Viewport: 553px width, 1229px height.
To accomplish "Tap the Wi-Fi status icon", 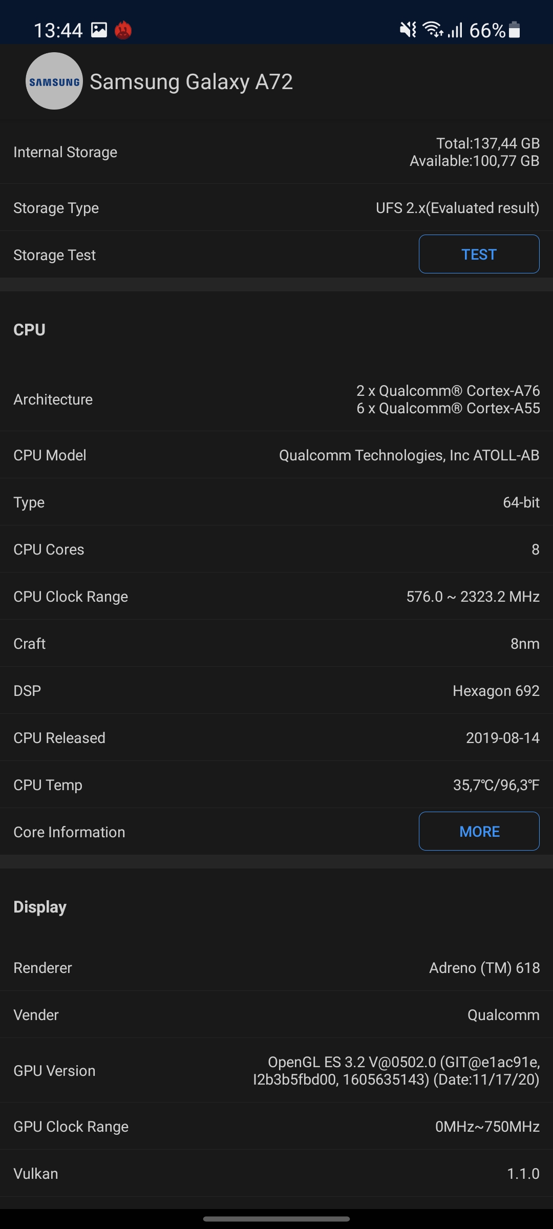I will (433, 30).
